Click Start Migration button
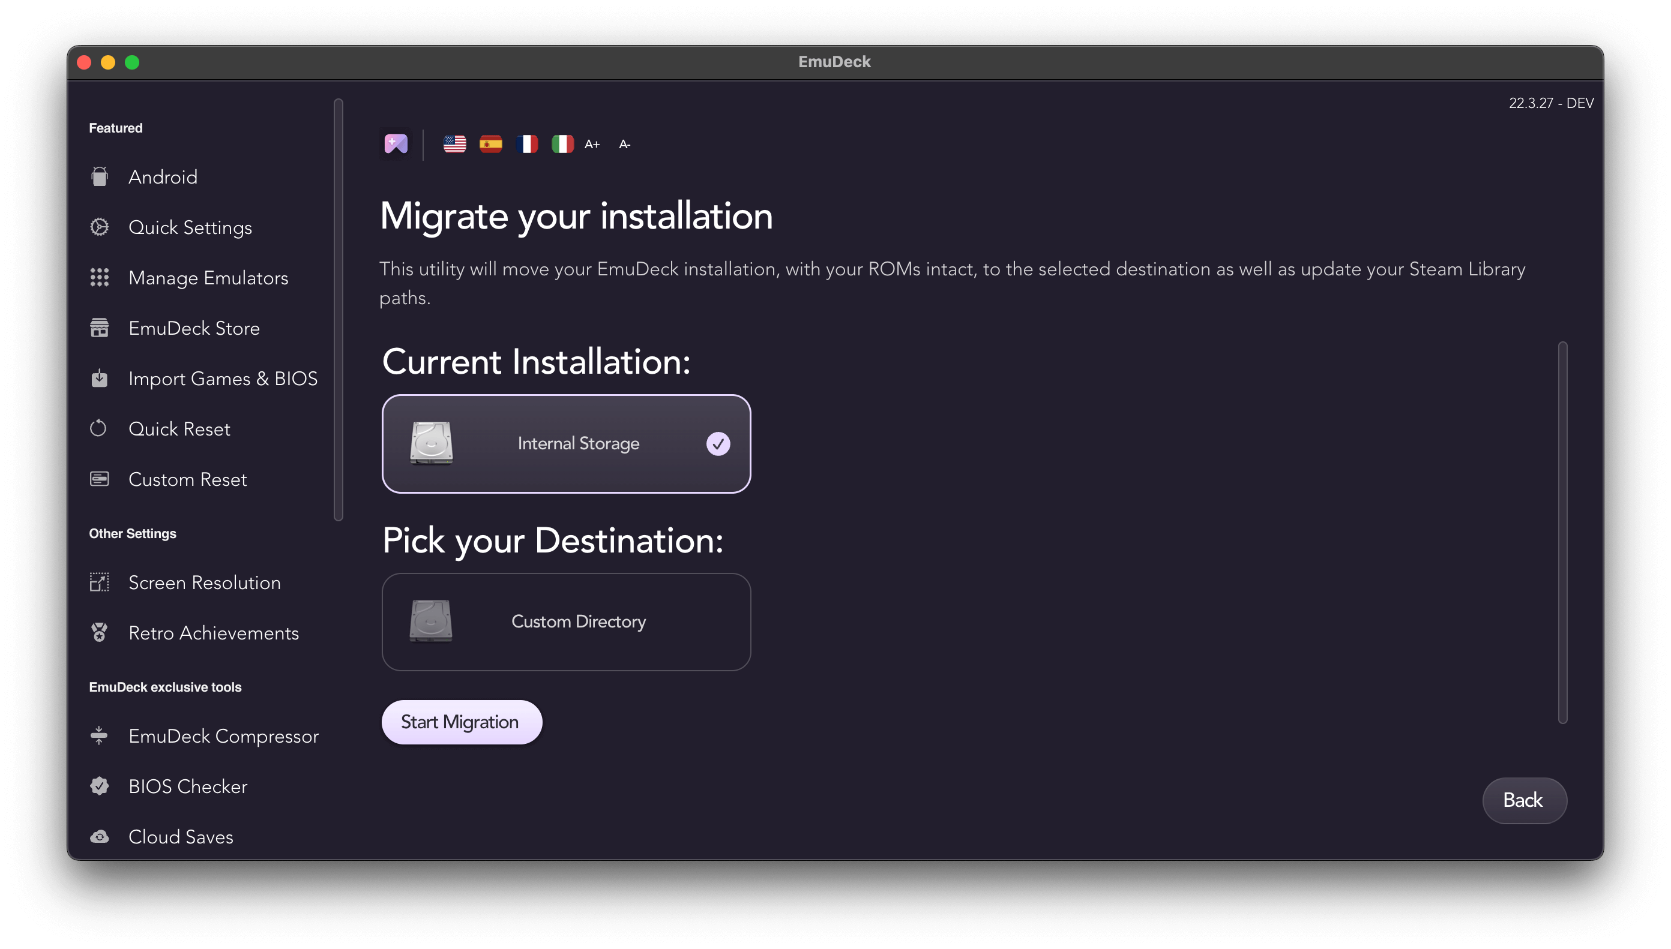1671x949 pixels. click(x=460, y=720)
